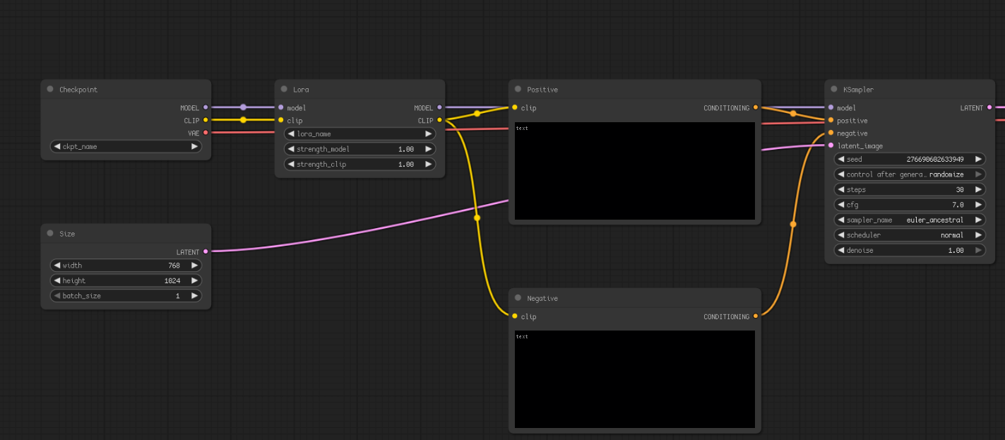Image resolution: width=1005 pixels, height=440 pixels.
Task: Click the seed value 276690602633949
Action: pyautogui.click(x=935, y=159)
